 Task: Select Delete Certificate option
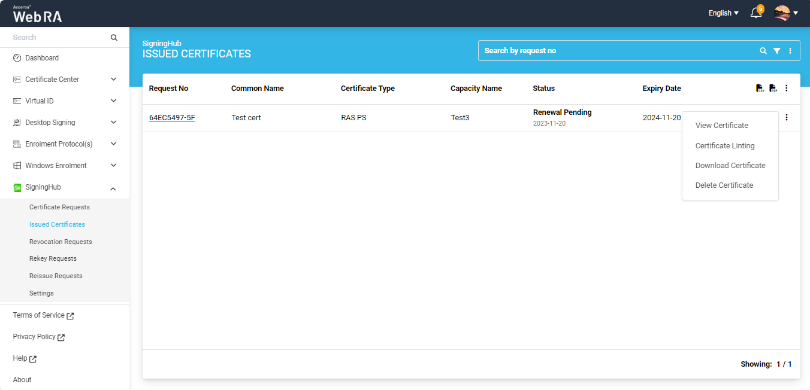coord(724,185)
